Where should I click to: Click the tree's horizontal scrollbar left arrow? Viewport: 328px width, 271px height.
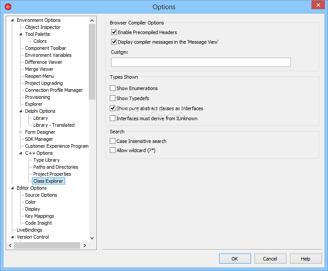tap(10, 246)
